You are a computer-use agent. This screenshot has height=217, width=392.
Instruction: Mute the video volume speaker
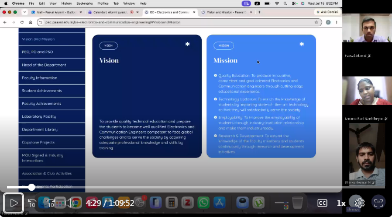click(69, 203)
